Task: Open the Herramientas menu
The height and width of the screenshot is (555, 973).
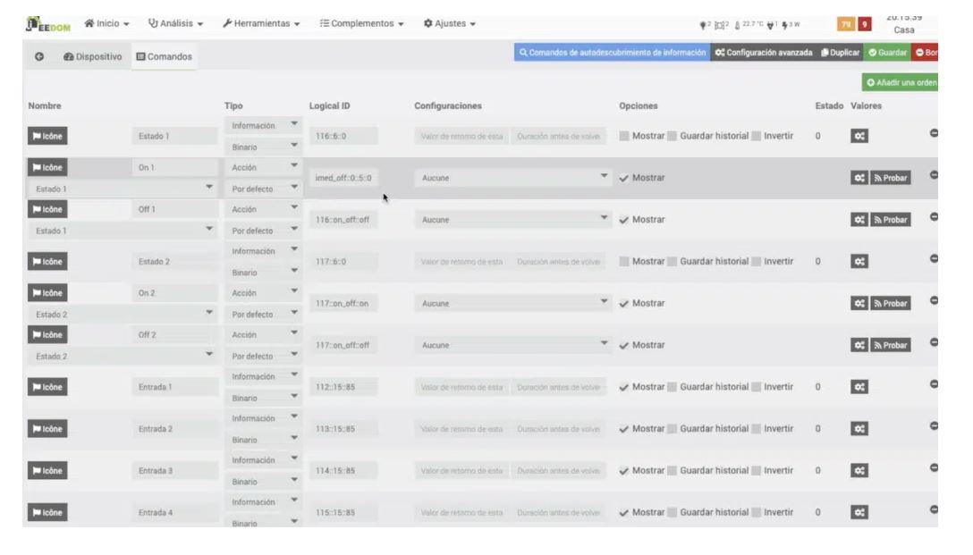Action: pos(261,23)
